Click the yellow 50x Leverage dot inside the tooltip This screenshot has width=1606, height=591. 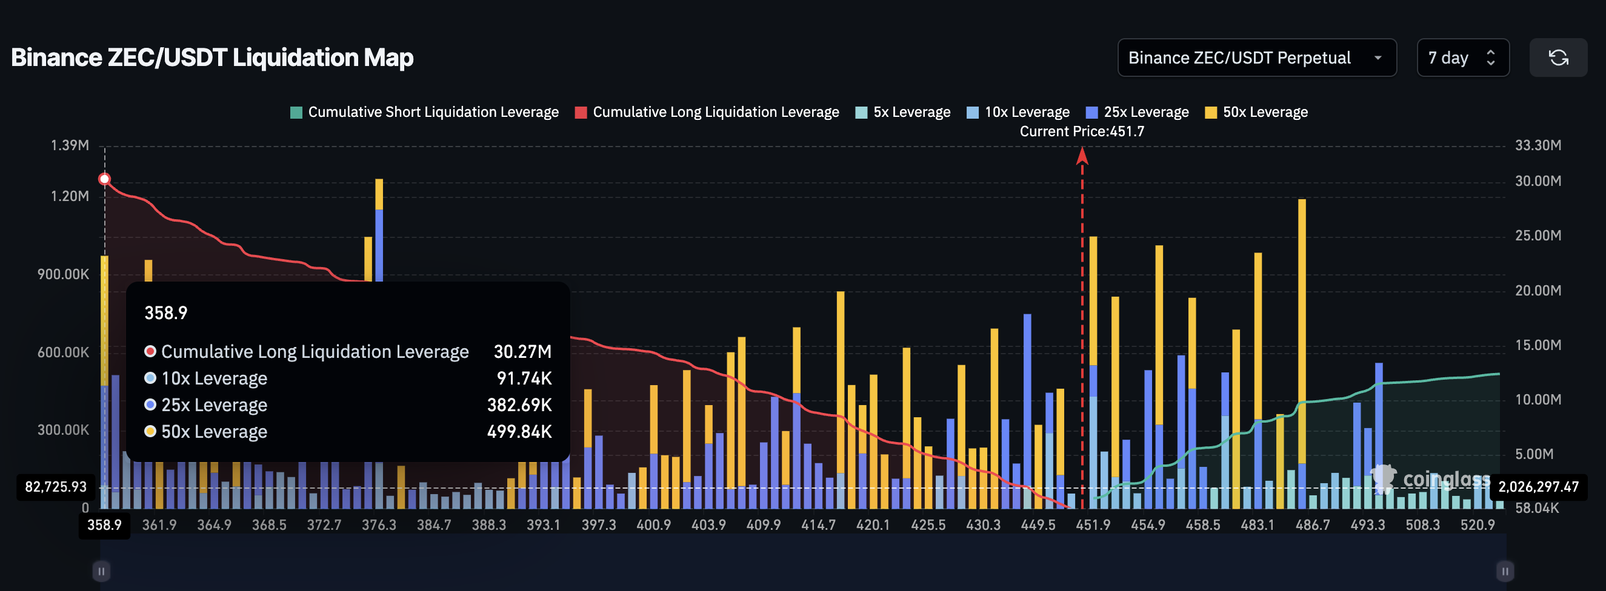(149, 432)
